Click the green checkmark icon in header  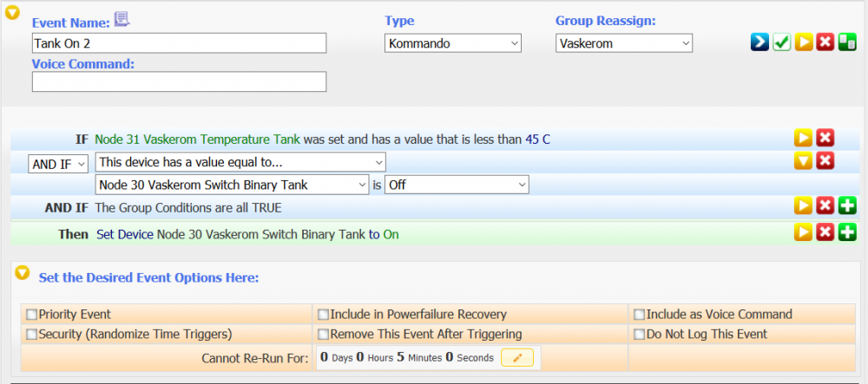click(x=781, y=43)
